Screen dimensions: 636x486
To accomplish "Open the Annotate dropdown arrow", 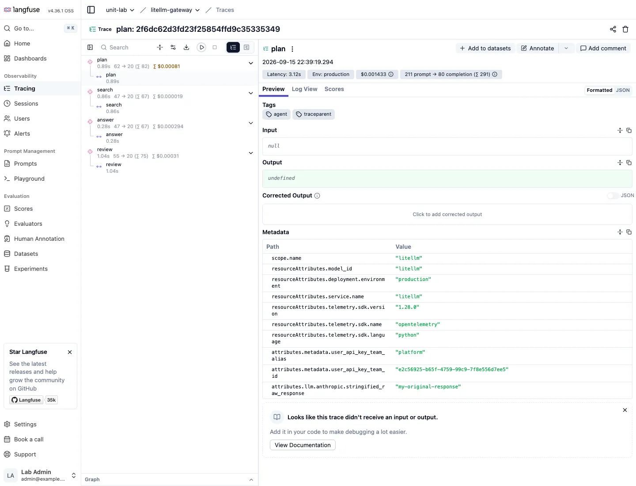I will pyautogui.click(x=566, y=48).
